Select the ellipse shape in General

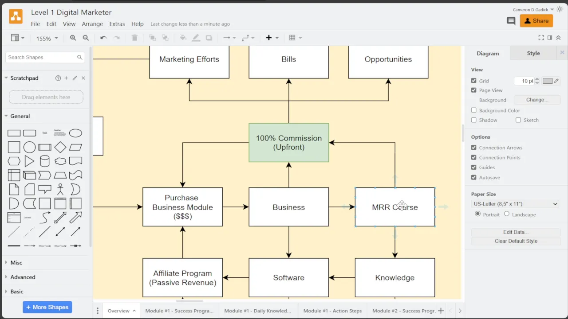75,133
